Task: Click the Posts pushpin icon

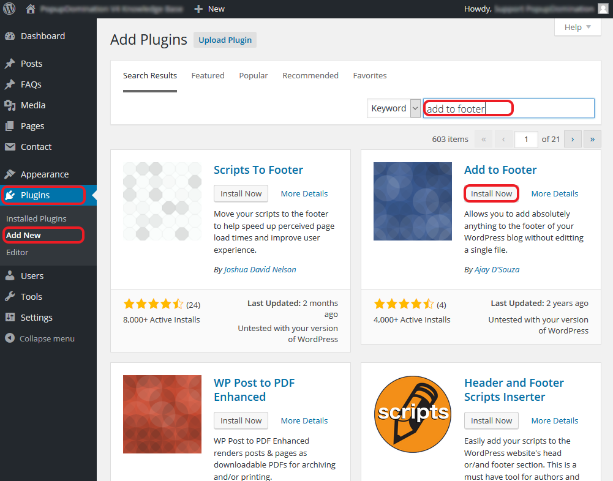Action: 10,63
